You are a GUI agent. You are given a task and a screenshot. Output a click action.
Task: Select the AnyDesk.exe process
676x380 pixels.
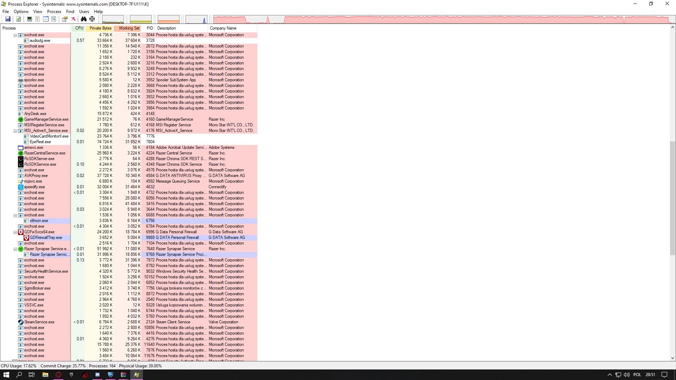35,114
